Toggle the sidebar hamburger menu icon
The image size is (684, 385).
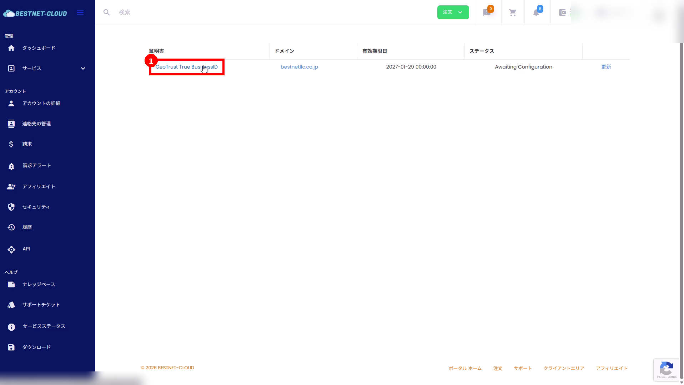(x=80, y=13)
